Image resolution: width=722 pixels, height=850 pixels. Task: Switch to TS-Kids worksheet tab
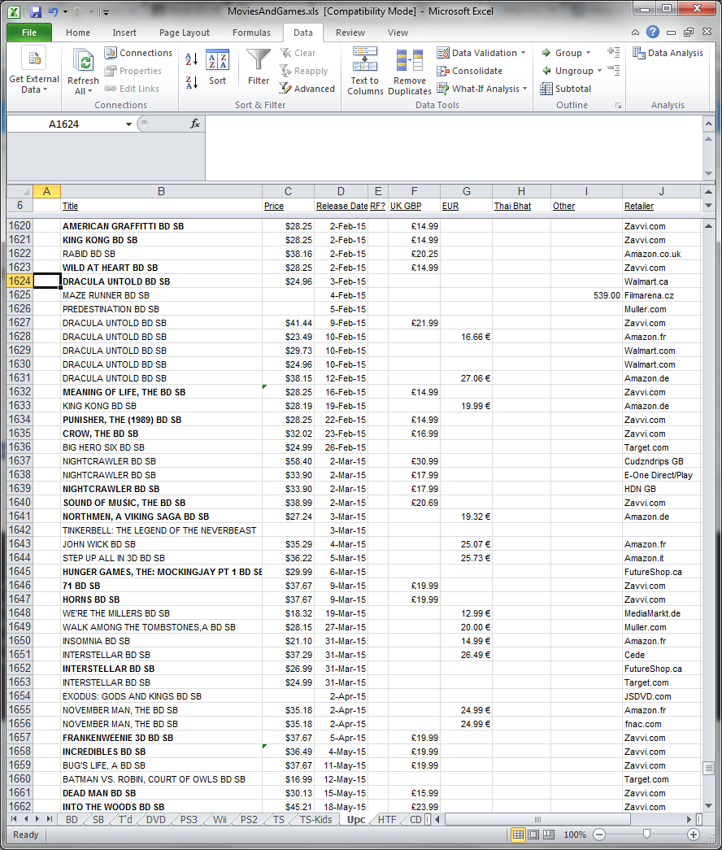(316, 820)
